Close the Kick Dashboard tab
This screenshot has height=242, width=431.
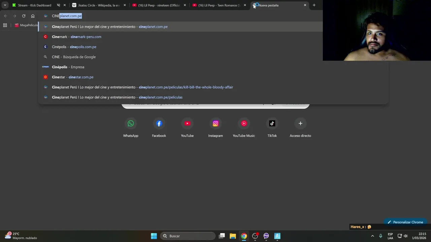[x=65, y=5]
